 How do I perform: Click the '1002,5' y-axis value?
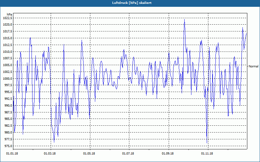pyautogui.click(x=7, y=72)
